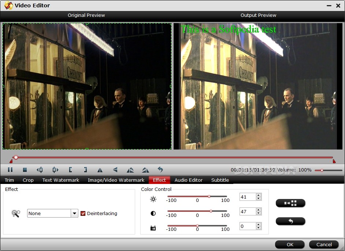345x251 pixels.
Task: Decrease saturation value with down arrow
Action: [x=259, y=228]
